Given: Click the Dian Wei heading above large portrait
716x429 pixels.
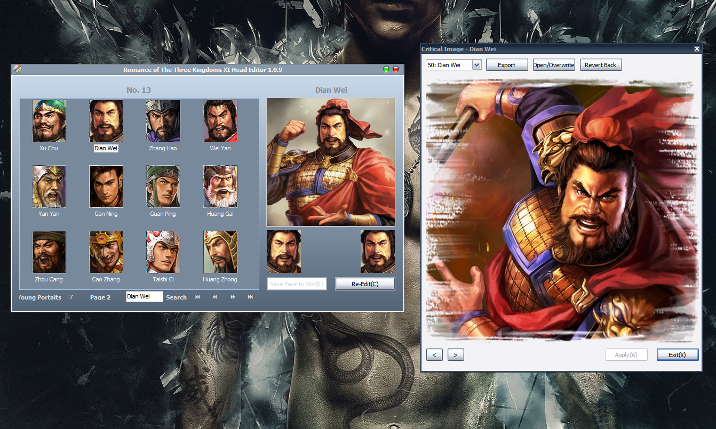Looking at the screenshot, I should coord(331,90).
